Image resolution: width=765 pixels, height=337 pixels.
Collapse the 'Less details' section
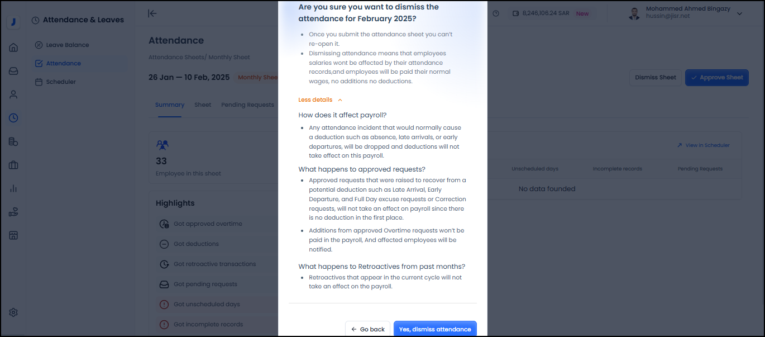(320, 100)
